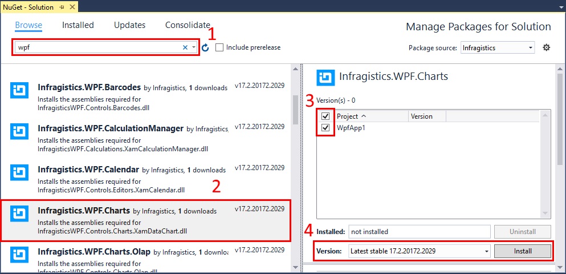Select the Infragistics.WPF.Charts.Olap package title

click(x=94, y=252)
